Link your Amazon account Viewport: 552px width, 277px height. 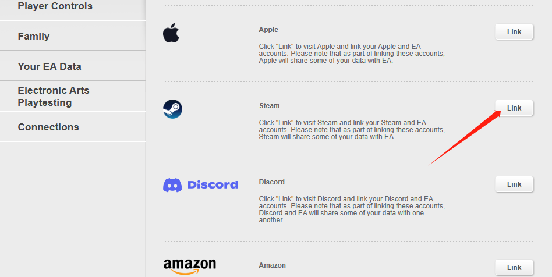coord(514,268)
